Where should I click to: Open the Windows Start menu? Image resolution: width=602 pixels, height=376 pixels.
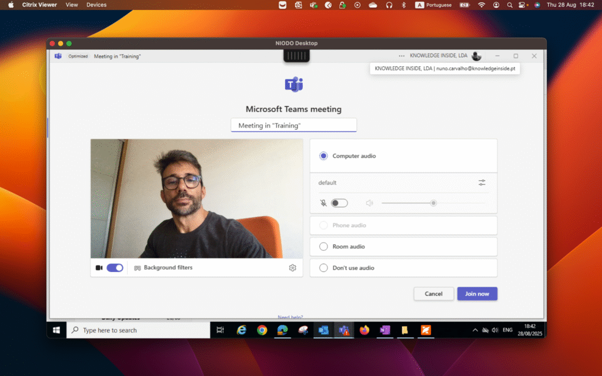[56, 330]
